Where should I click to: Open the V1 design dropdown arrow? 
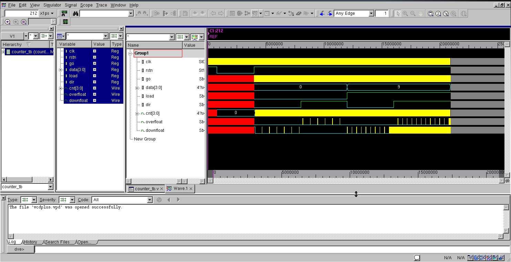[x=25, y=36]
